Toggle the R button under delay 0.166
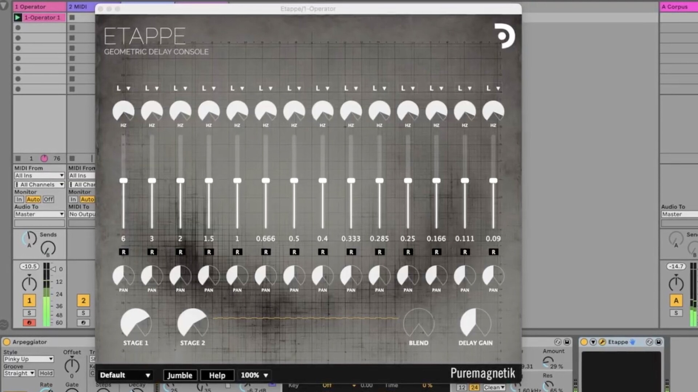Viewport: 698px width, 392px height. pos(437,252)
